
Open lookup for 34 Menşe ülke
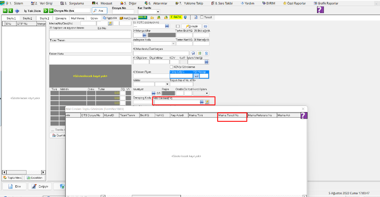point(145,35)
